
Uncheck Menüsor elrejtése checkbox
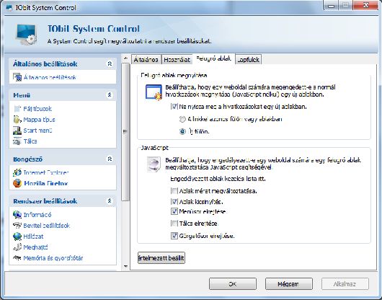174,211
